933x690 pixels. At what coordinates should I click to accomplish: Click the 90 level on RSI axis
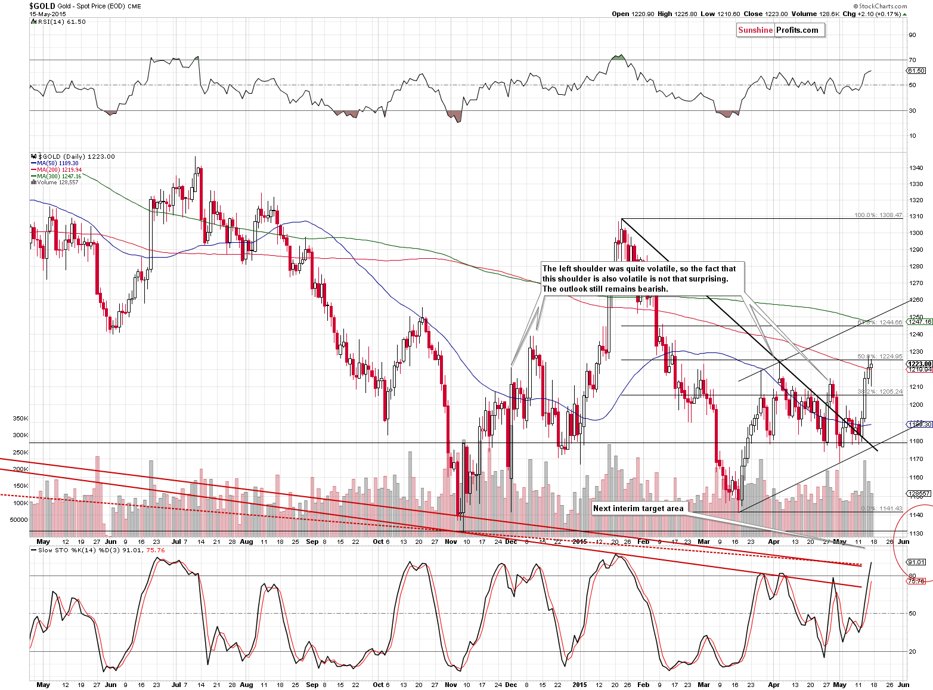[x=912, y=35]
